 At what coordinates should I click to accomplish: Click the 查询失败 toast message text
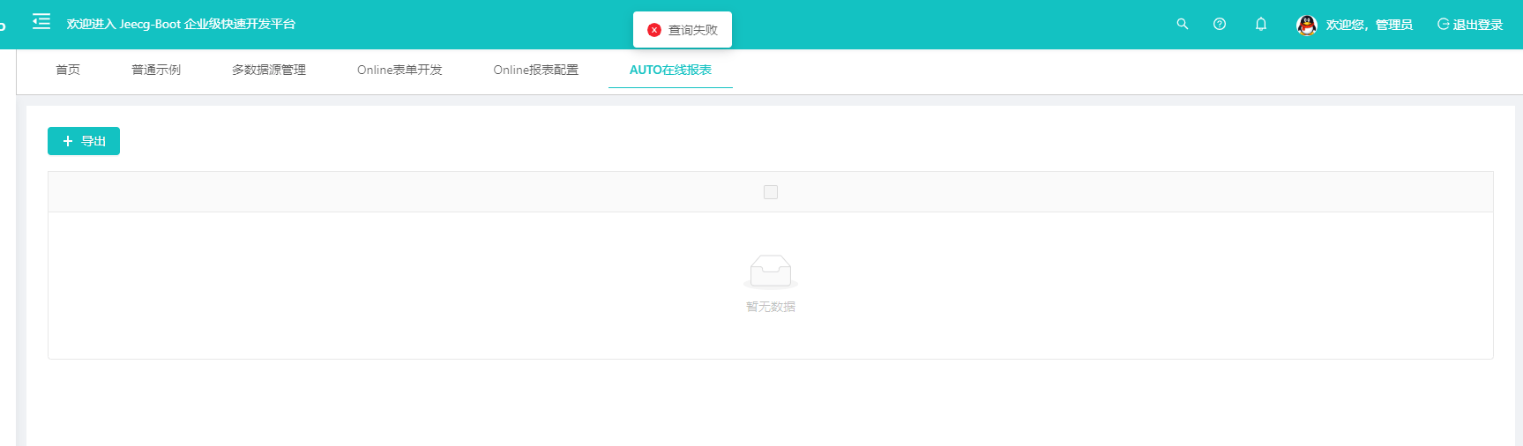[692, 30]
